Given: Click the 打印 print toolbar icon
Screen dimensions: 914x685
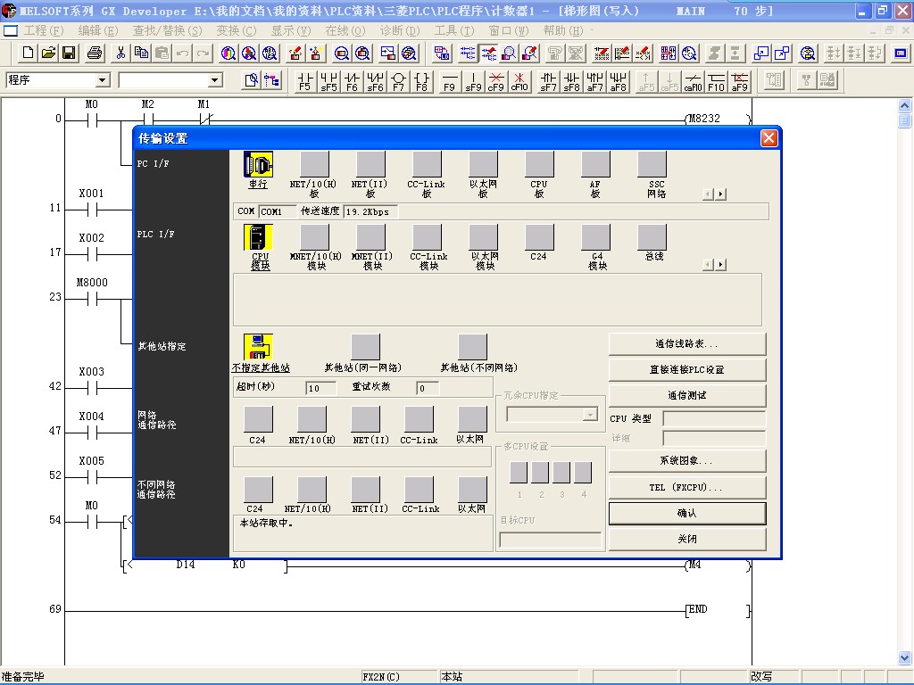Looking at the screenshot, I should [93, 53].
